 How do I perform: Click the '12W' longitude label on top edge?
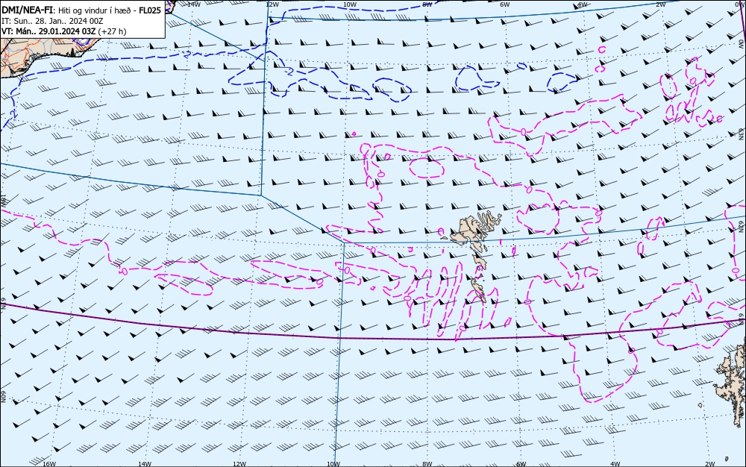tap(272, 4)
